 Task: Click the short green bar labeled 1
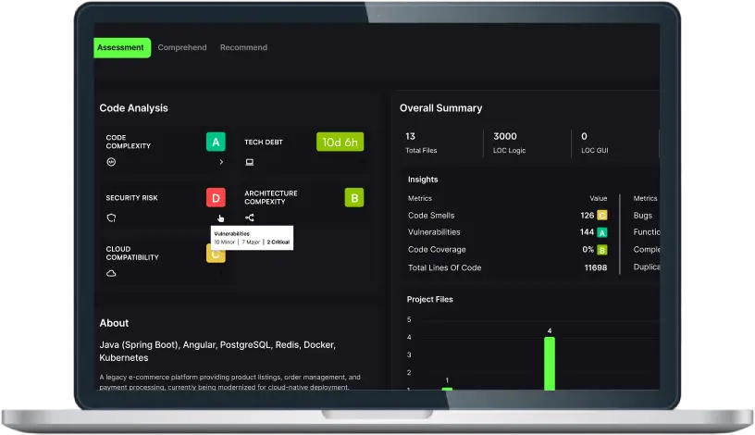coord(447,389)
